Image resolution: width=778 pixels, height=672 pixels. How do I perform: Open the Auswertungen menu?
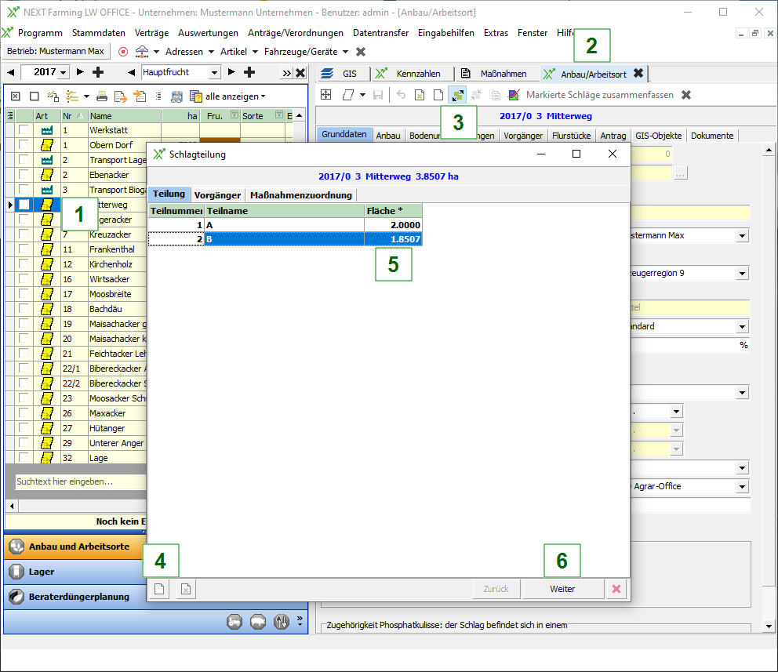[208, 33]
